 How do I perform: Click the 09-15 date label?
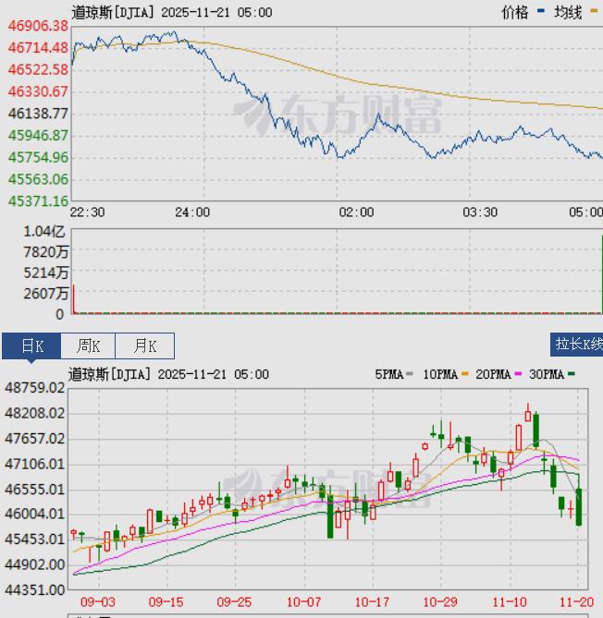click(166, 602)
